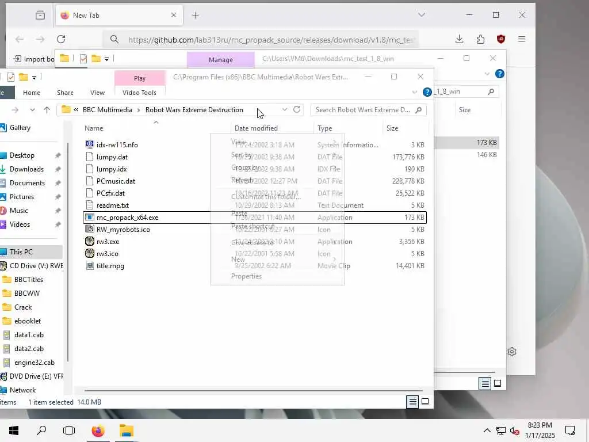Select RW_myrobots.ico file
Screen dimensions: 589x442
[123, 229]
